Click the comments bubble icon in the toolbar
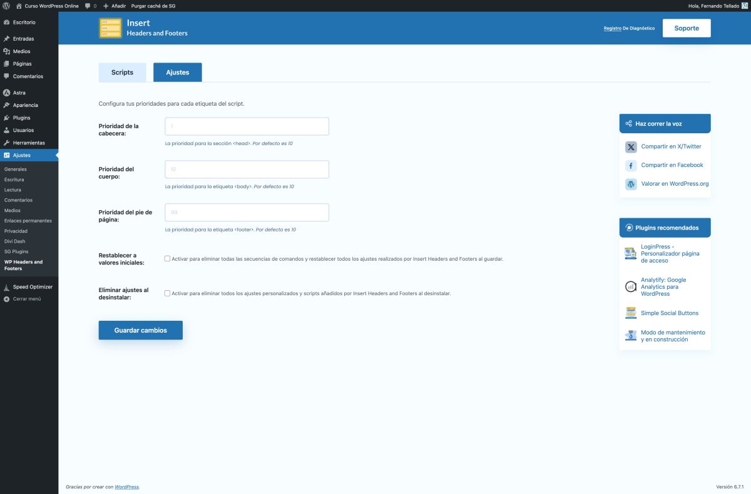The image size is (751, 494). 87,6
